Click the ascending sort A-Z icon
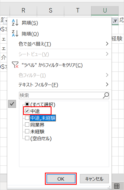 (x=15, y=23)
